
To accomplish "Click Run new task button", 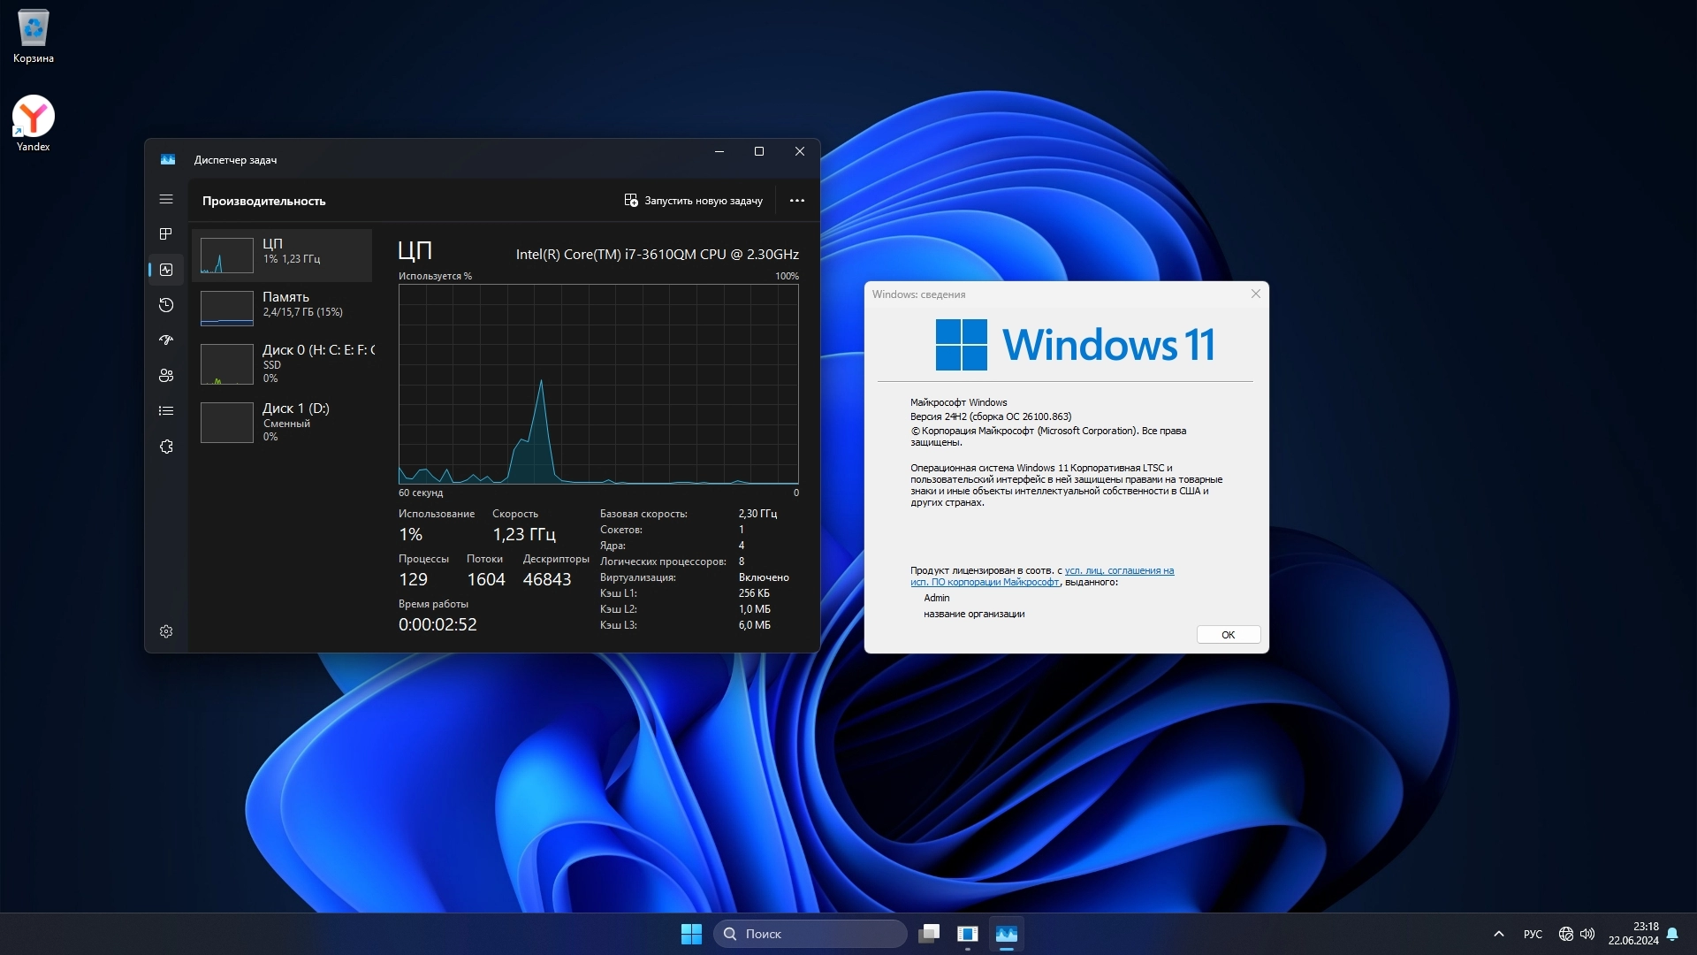I will coord(693,201).
